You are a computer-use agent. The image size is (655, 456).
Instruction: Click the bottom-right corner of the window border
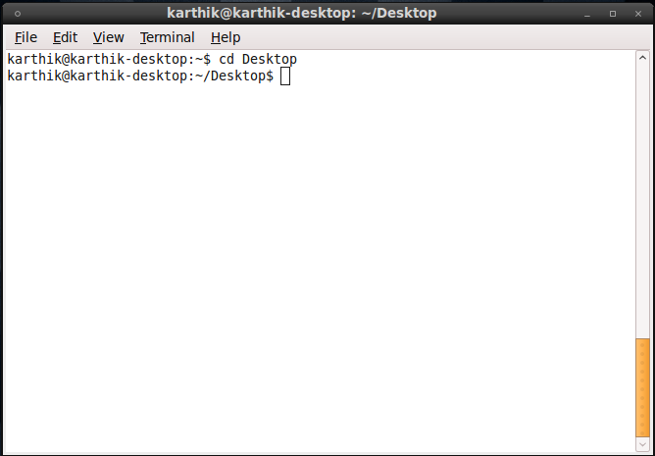point(651,453)
